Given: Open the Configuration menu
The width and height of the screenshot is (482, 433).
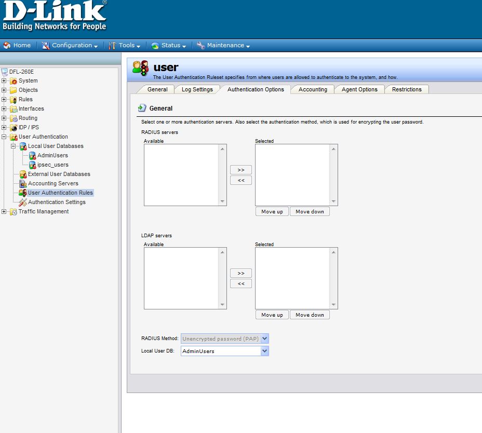Looking at the screenshot, I should (70, 46).
